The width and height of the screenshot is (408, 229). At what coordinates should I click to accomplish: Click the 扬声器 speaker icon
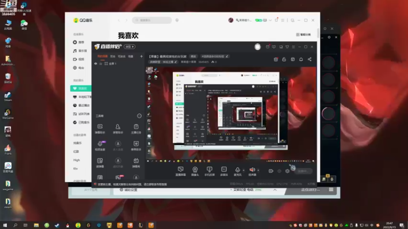click(x=252, y=171)
